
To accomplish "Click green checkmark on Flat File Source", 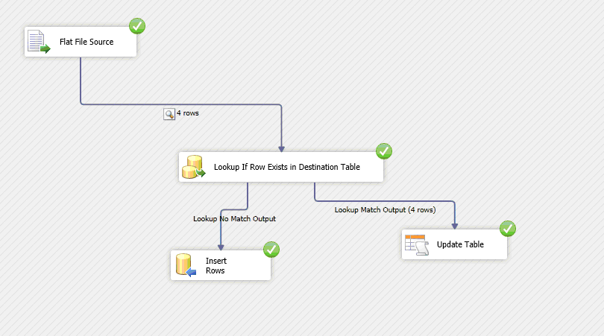I will tap(137, 26).
